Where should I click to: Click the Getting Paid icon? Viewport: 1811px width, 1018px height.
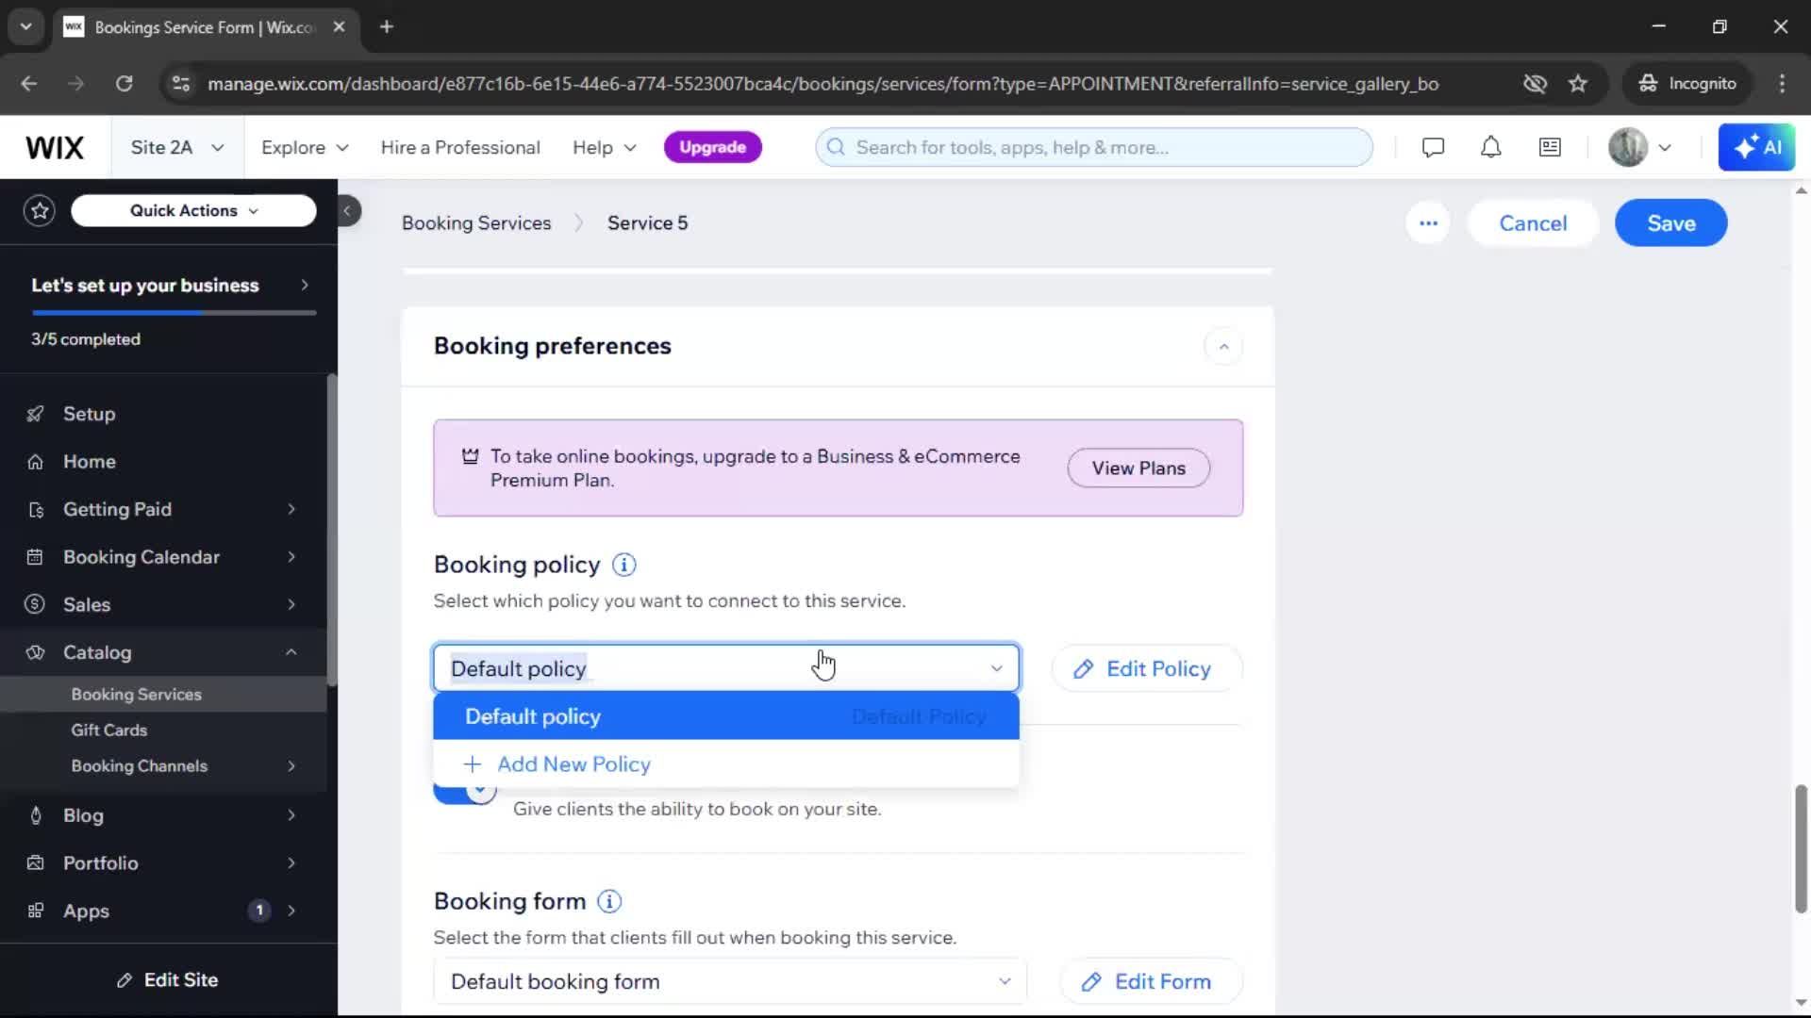click(x=35, y=510)
